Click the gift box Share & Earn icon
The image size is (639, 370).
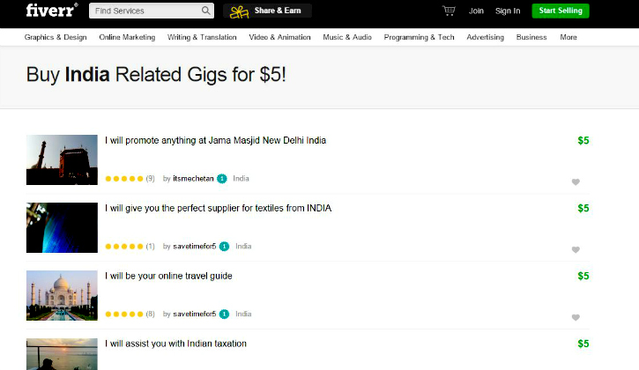pyautogui.click(x=239, y=11)
